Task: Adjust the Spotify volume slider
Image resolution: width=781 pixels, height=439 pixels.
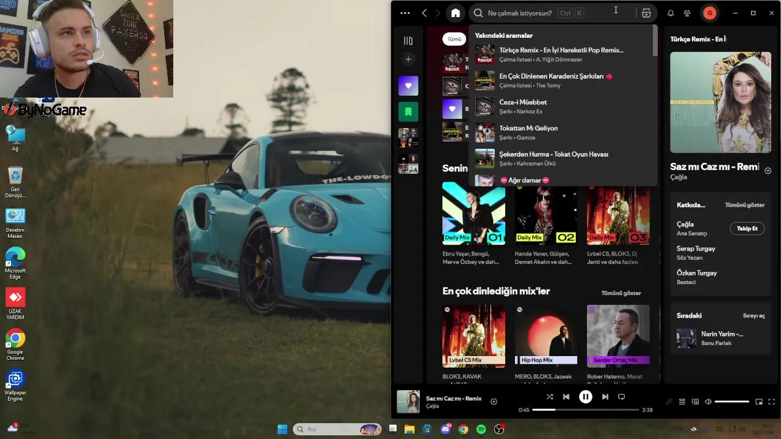Action: pyautogui.click(x=732, y=402)
